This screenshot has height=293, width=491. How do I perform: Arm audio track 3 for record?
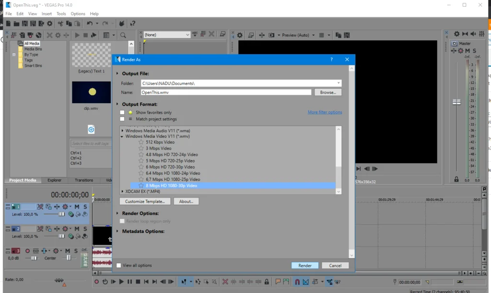click(x=27, y=251)
